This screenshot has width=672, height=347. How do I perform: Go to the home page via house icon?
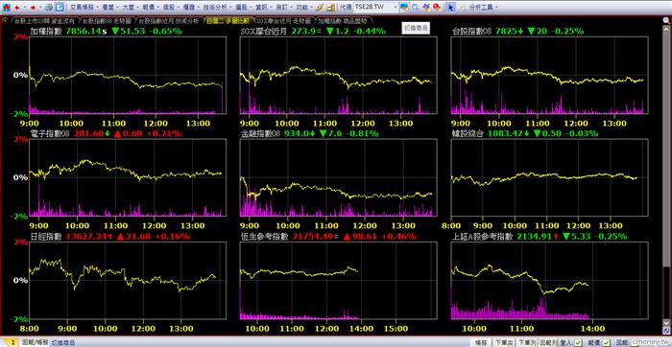tap(7, 8)
